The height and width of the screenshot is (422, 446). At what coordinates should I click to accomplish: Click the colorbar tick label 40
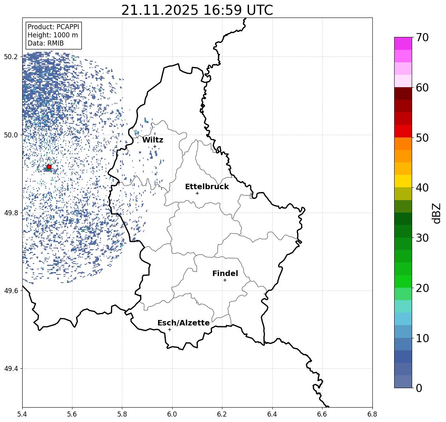422,188
